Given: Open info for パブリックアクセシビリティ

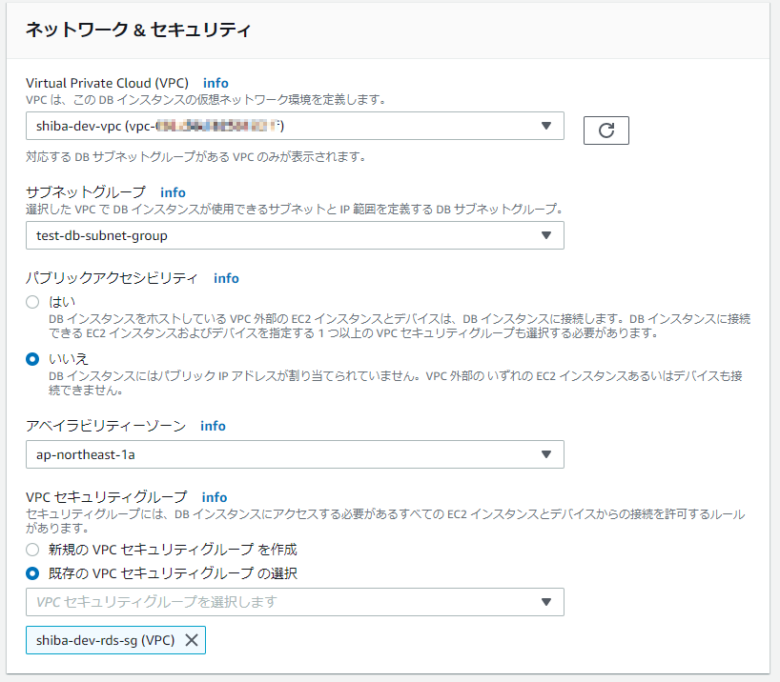Looking at the screenshot, I should click(x=226, y=278).
